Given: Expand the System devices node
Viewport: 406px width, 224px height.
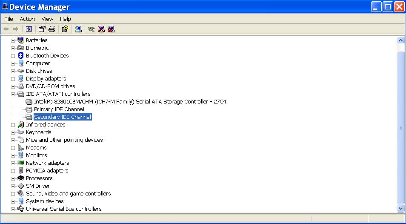Looking at the screenshot, I should (x=13, y=201).
